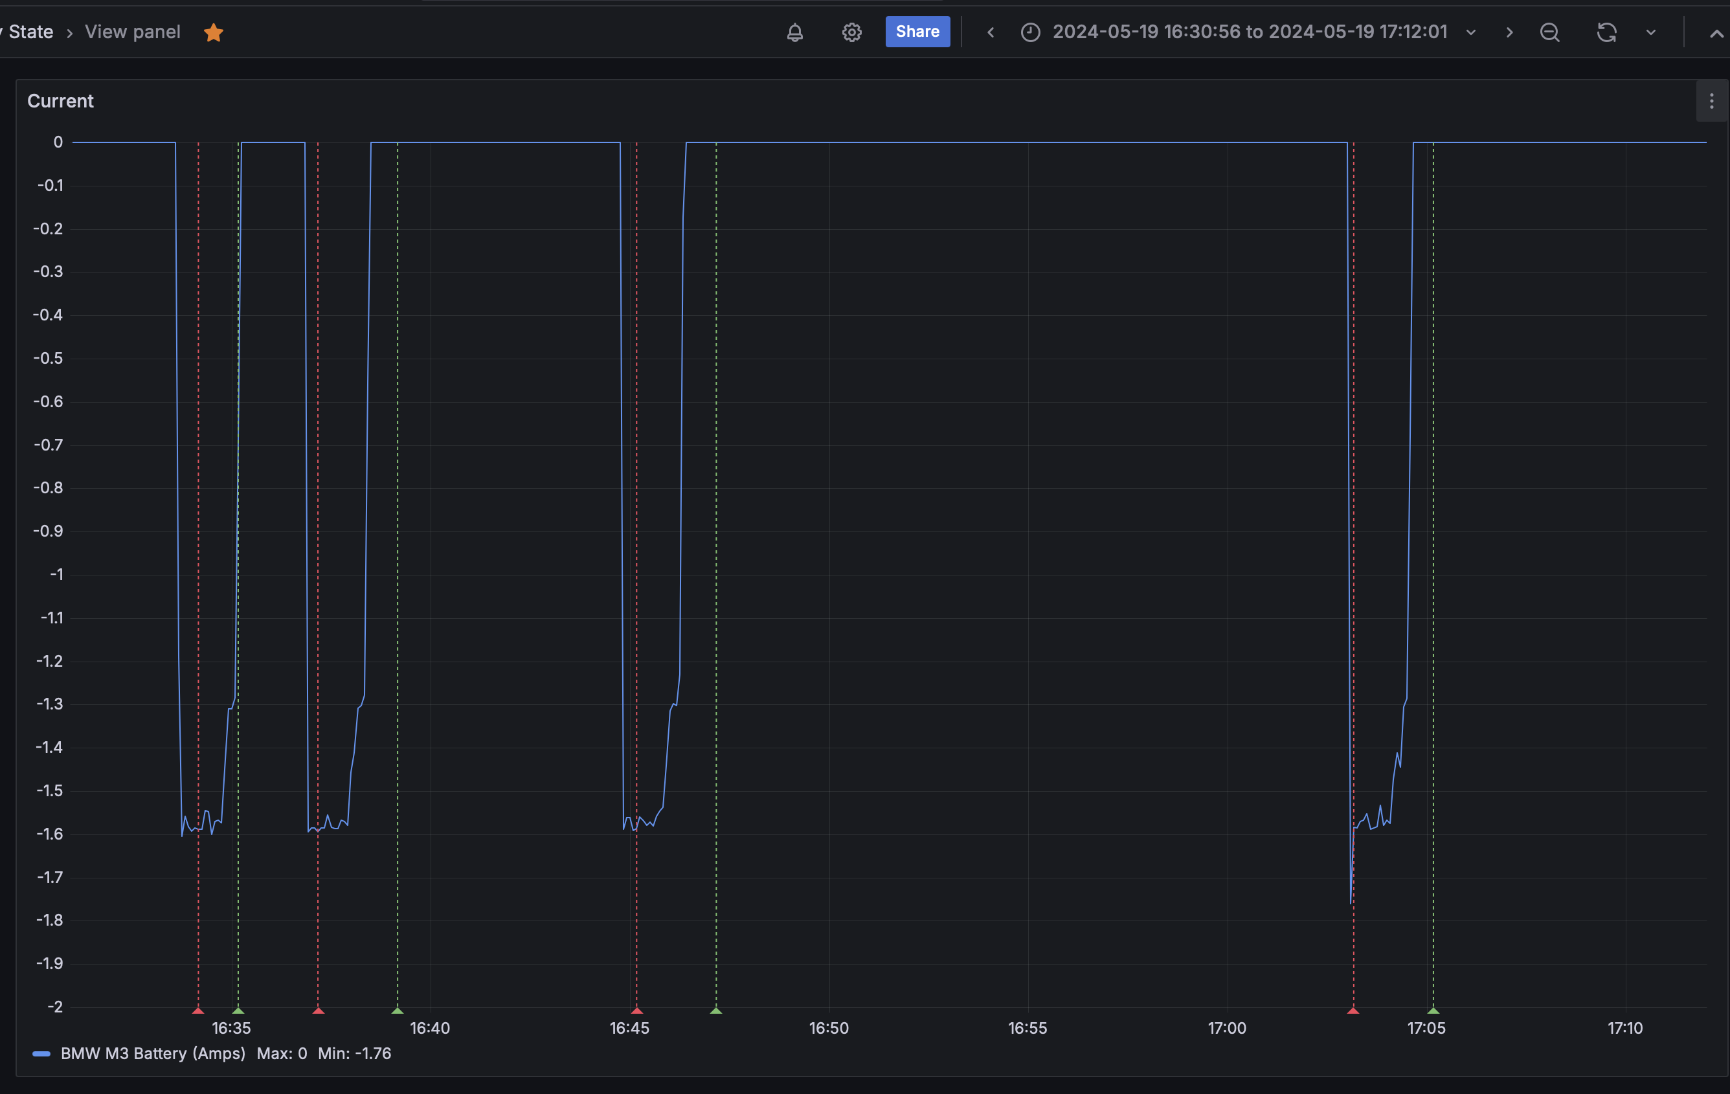Click the orange favorite star icon

point(214,32)
